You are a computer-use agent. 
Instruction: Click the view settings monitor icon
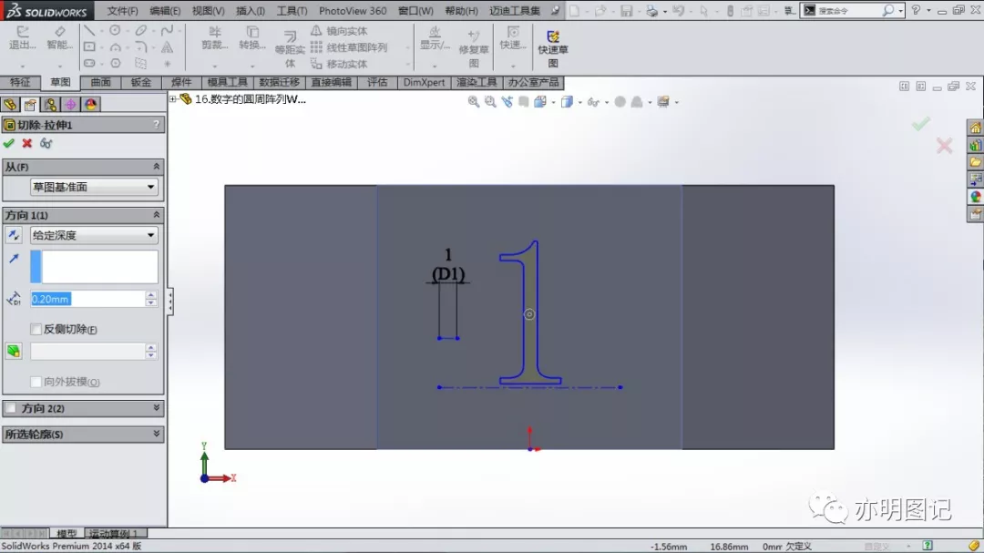pyautogui.click(x=662, y=102)
